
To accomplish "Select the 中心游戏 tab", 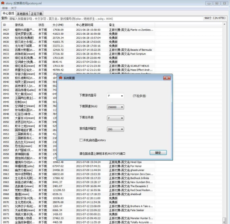I will 8,13.
